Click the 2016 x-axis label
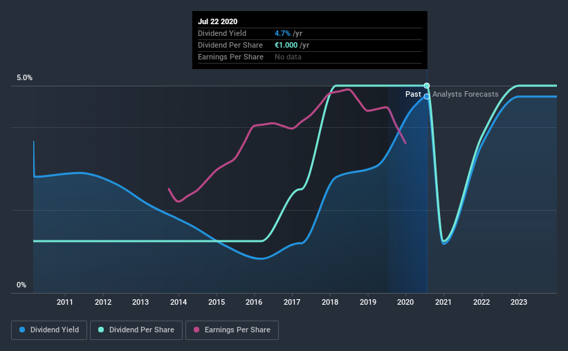 [254, 302]
